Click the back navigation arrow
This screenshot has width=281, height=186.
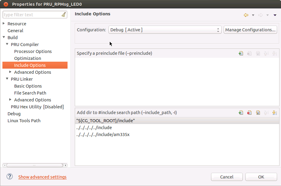coord(246,14)
